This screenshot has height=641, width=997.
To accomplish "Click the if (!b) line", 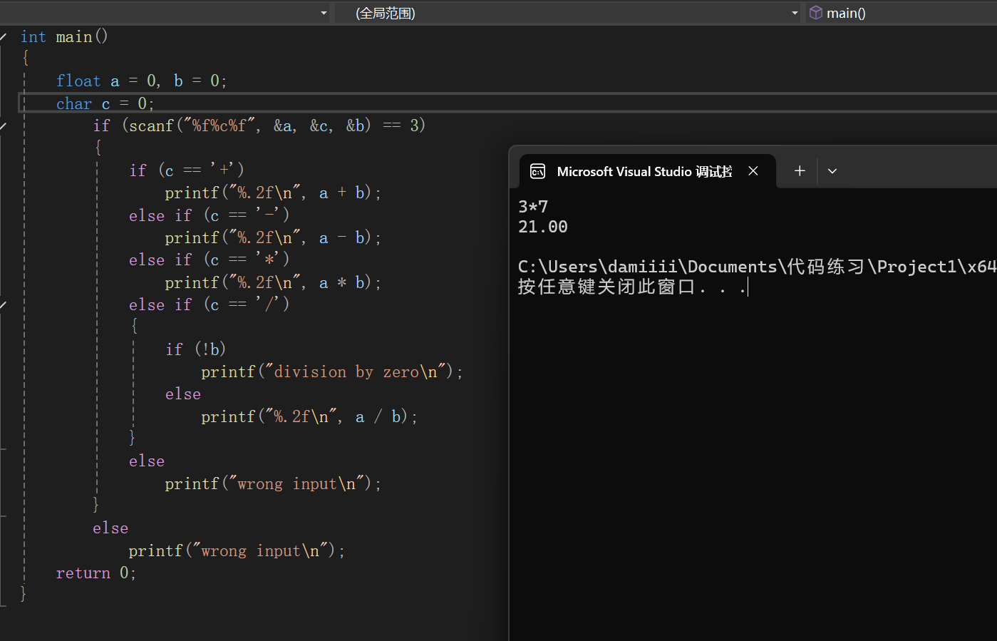I will click(x=196, y=349).
